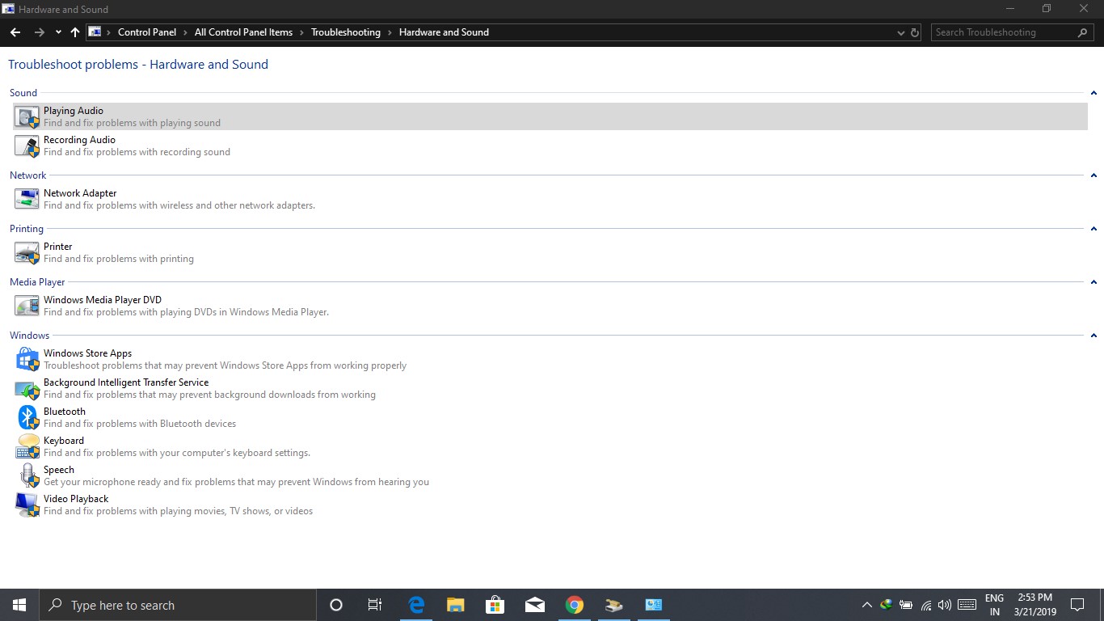Screen dimensions: 1104x621
Task: Go up one level with Up arrow
Action: tap(75, 32)
